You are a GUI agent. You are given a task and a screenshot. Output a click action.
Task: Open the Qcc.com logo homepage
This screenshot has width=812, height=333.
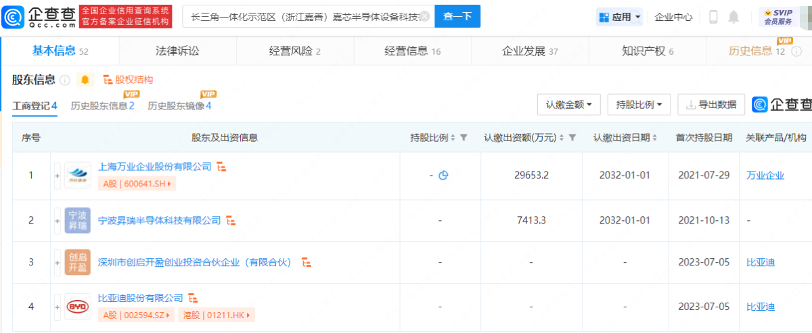point(39,17)
